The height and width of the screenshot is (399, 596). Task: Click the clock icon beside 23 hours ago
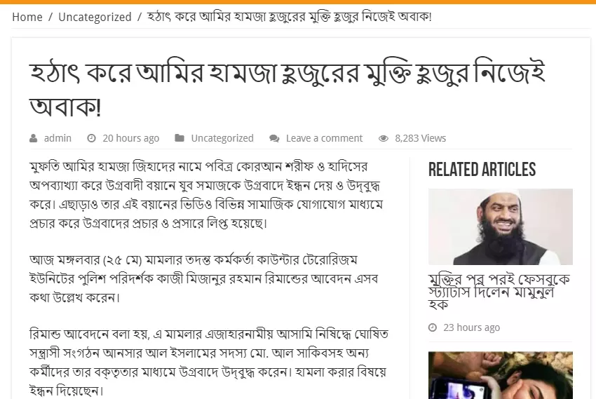[433, 327]
